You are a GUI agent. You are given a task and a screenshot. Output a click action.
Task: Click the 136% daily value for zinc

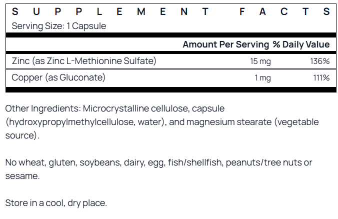point(320,61)
